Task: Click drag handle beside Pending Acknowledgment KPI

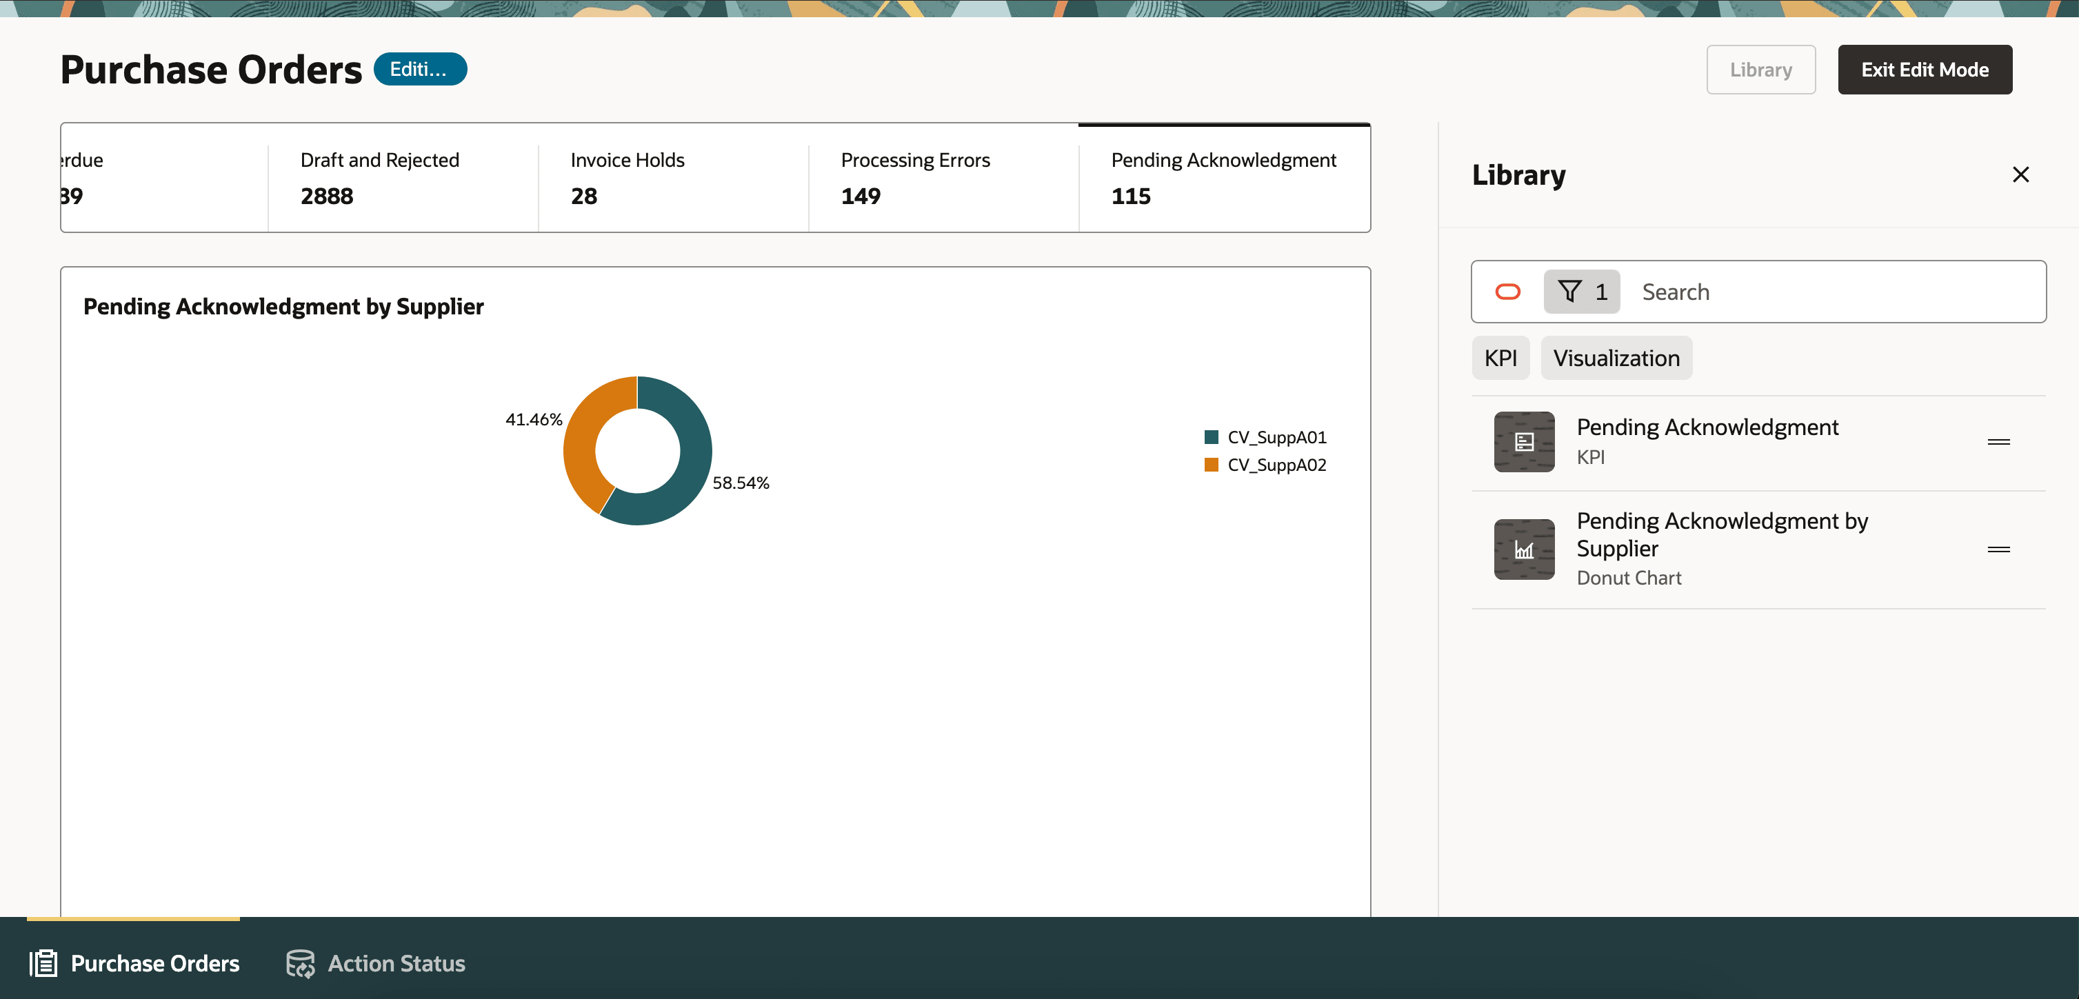Action: coord(1998,442)
